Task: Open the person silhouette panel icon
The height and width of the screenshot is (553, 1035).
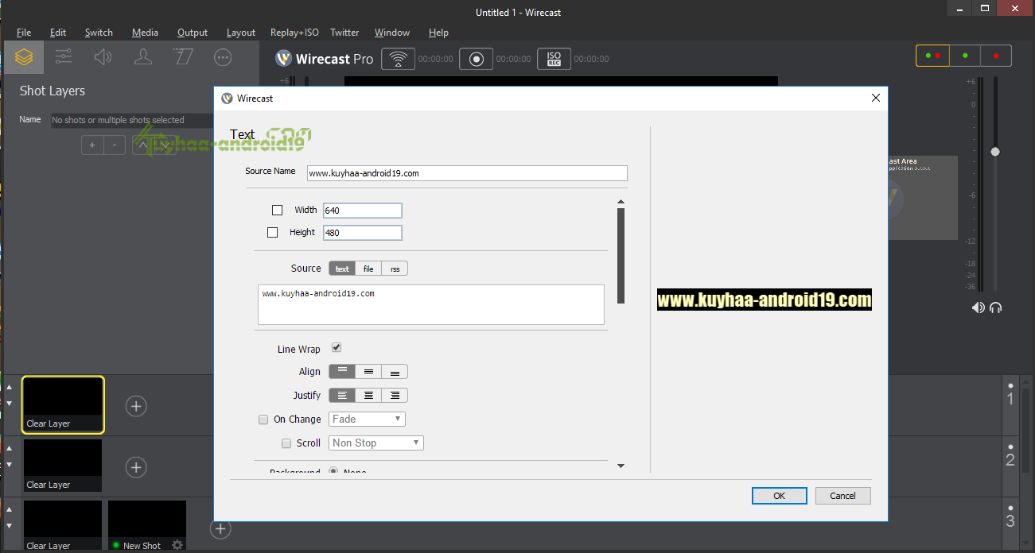Action: click(143, 57)
